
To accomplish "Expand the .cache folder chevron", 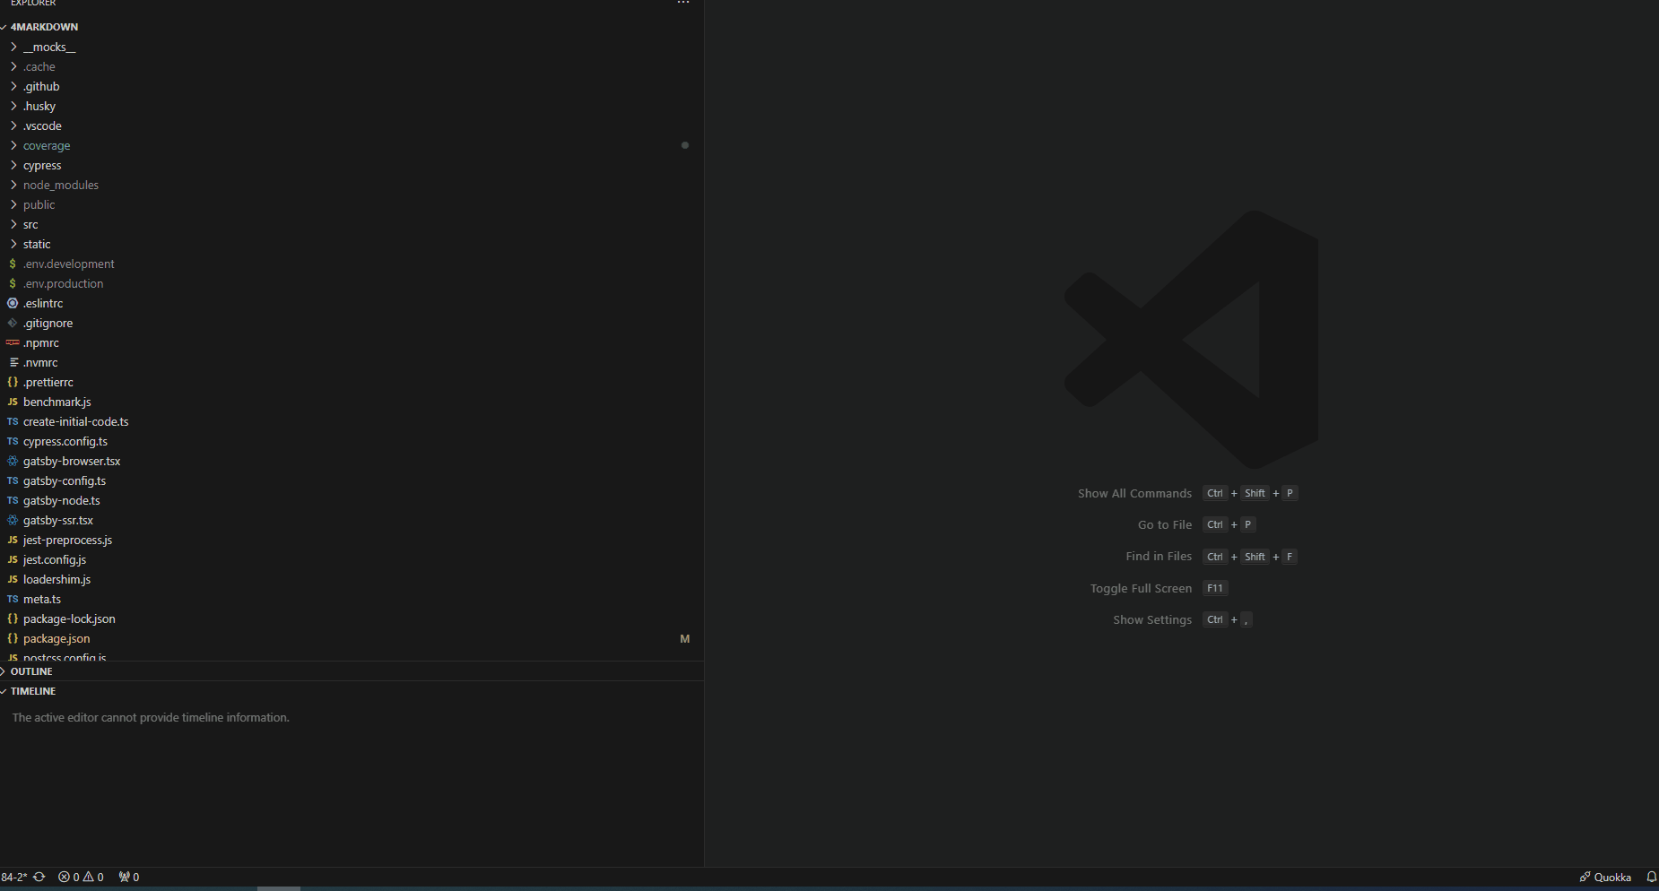I will [x=13, y=66].
